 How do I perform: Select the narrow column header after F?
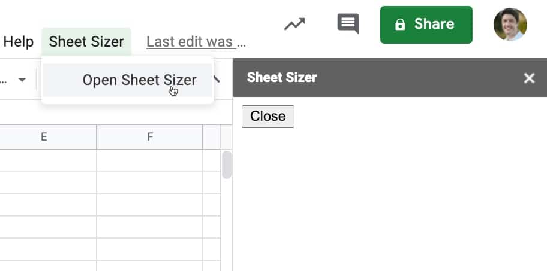[x=211, y=137]
